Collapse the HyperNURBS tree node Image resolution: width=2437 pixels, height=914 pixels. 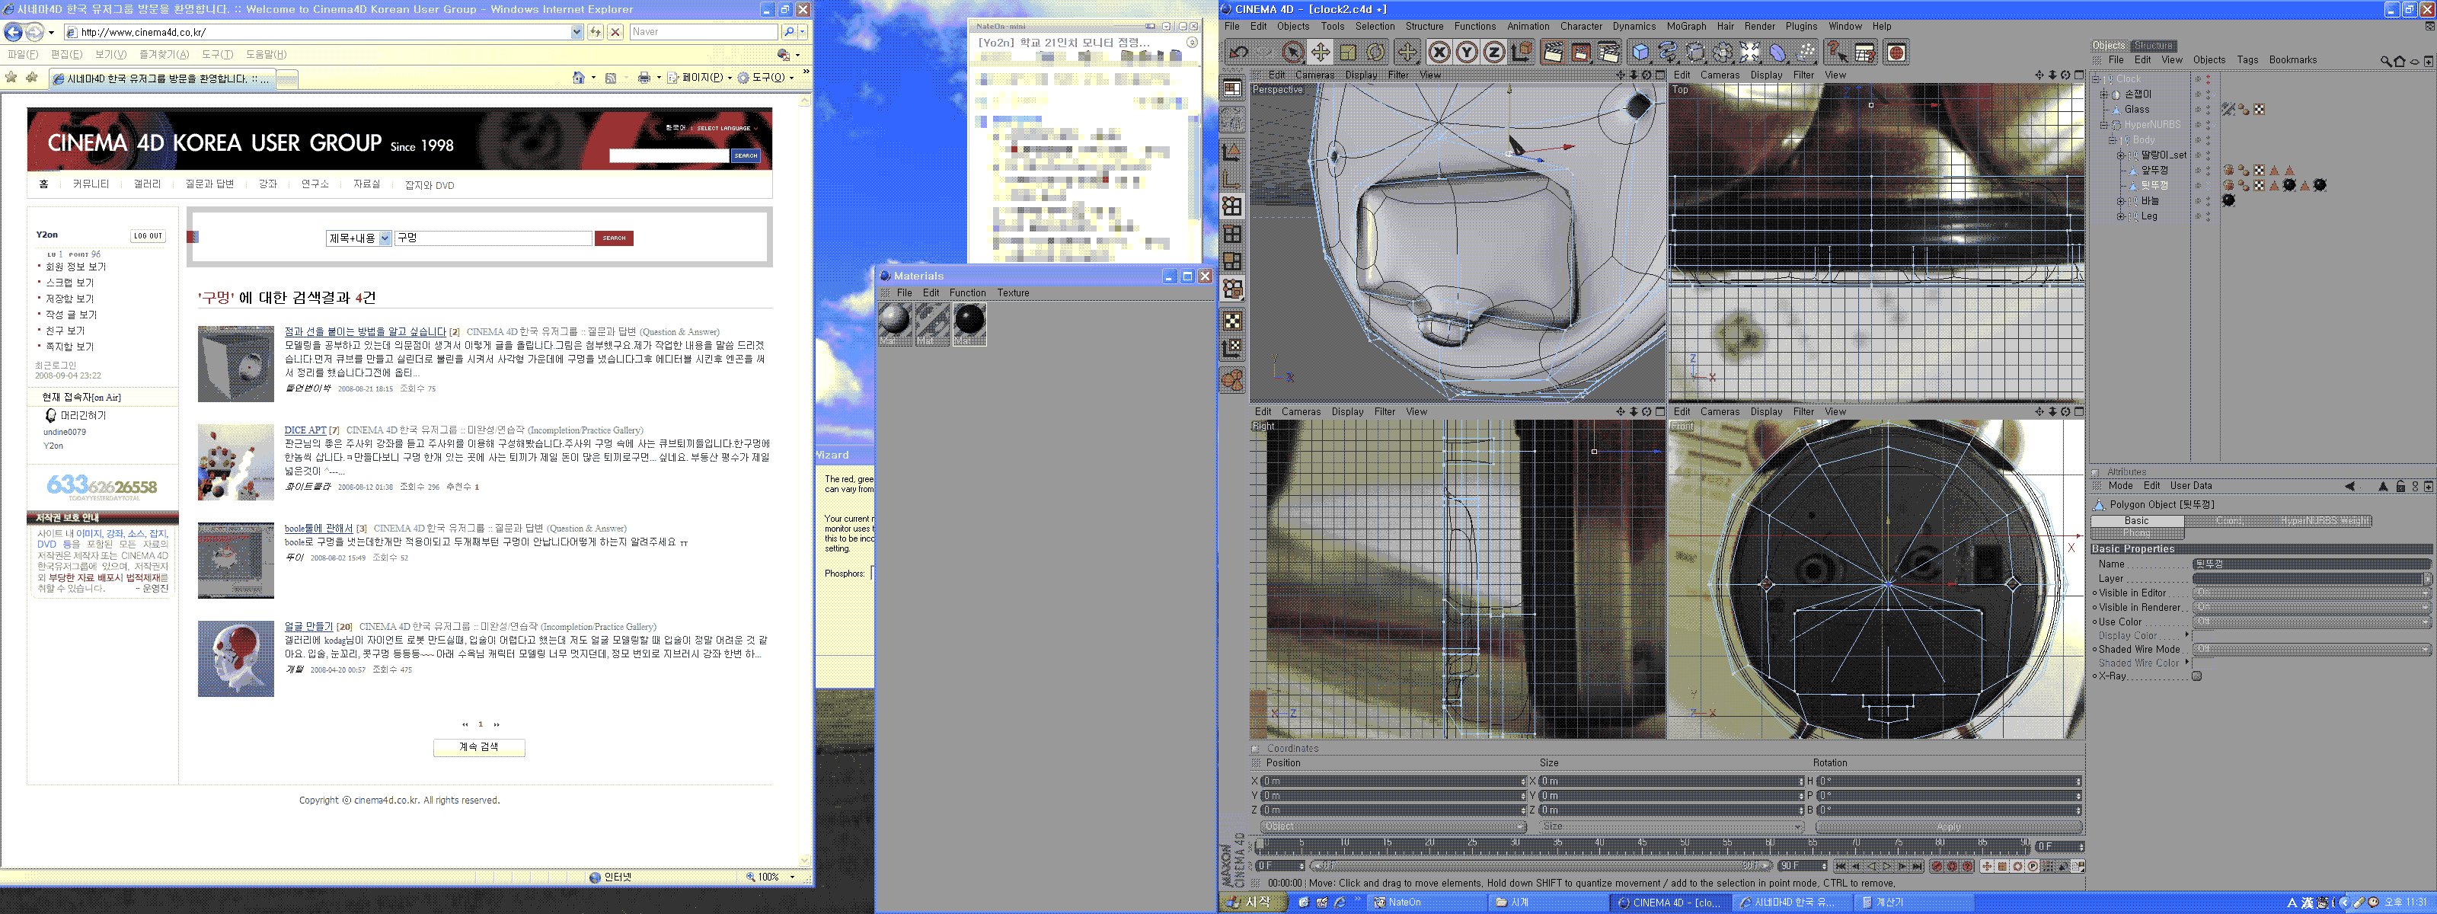click(x=2103, y=125)
